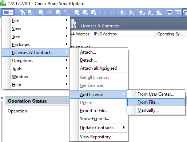Image resolution: width=187 pixels, height=142 pixels.
Task: Switch to the Licenses & Contracts tab
Action: pos(100,26)
